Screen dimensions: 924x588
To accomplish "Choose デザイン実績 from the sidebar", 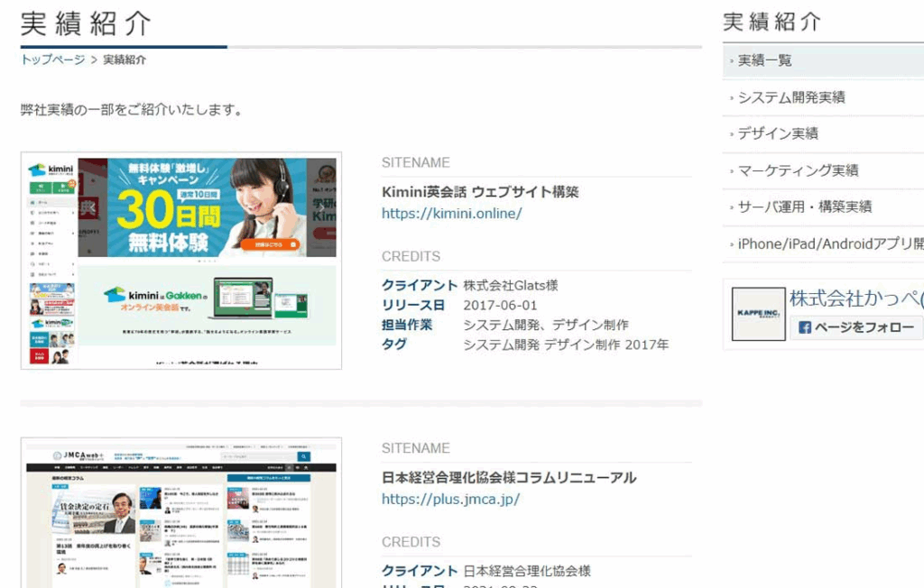I will [778, 133].
